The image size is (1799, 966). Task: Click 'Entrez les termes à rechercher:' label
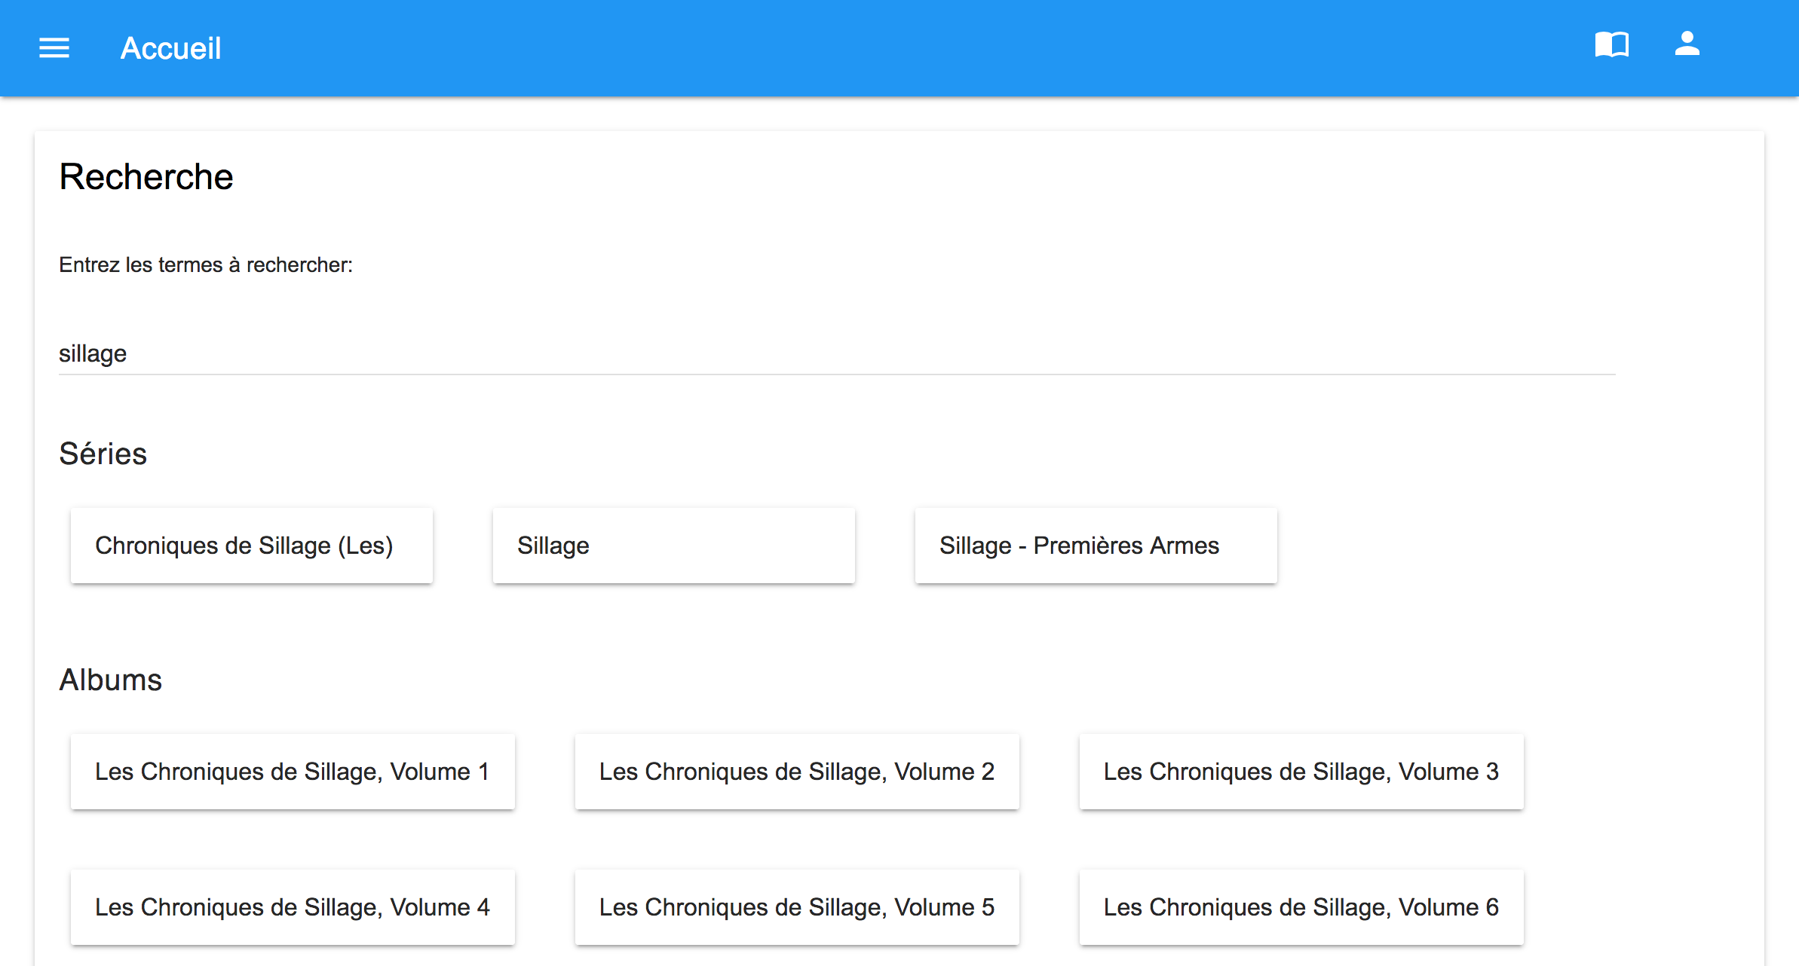206,265
